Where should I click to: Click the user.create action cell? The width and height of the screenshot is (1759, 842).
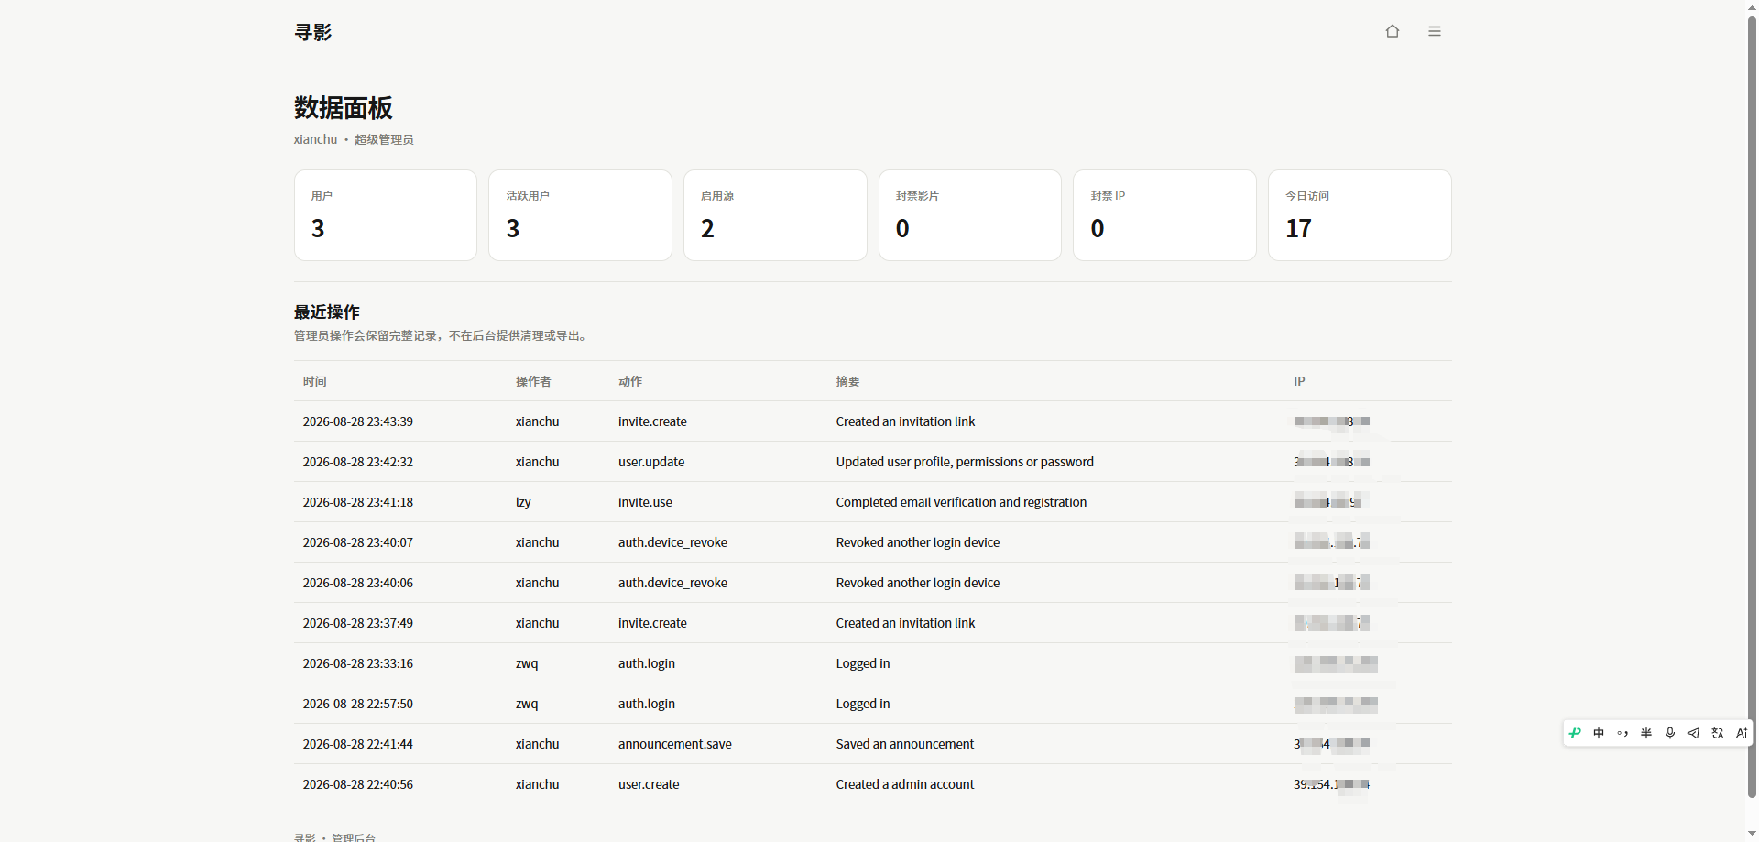649,784
